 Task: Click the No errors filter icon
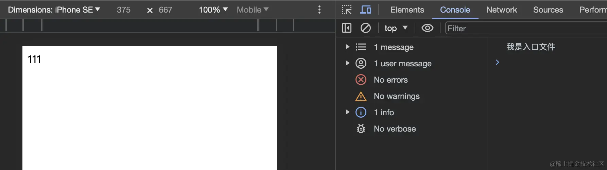361,80
